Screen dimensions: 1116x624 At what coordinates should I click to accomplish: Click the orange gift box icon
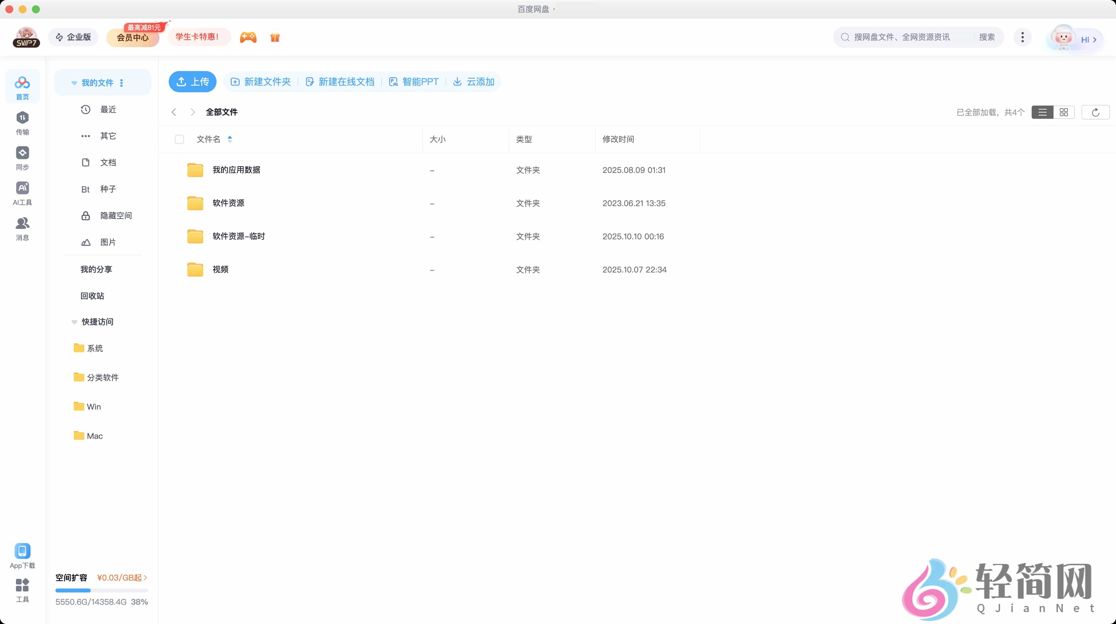tap(275, 37)
